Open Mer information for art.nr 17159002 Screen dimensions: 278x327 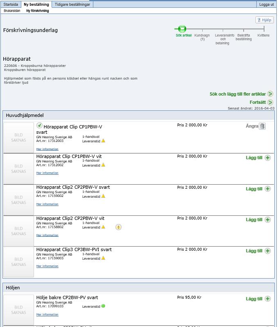(47, 204)
